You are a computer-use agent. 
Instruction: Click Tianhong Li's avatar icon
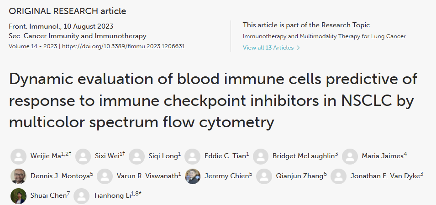tap(82, 196)
